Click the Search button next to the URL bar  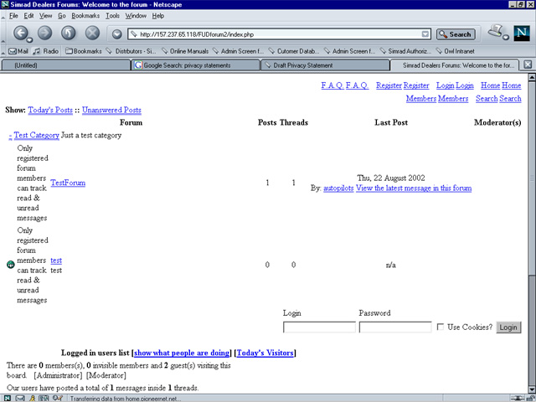(x=456, y=34)
